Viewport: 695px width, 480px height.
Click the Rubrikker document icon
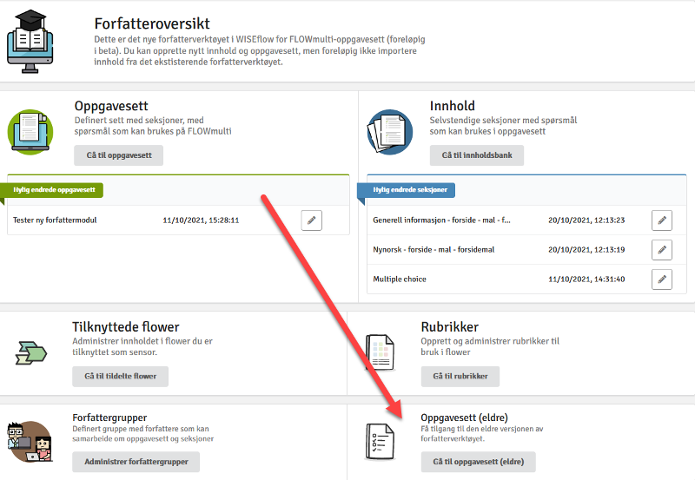tap(380, 353)
